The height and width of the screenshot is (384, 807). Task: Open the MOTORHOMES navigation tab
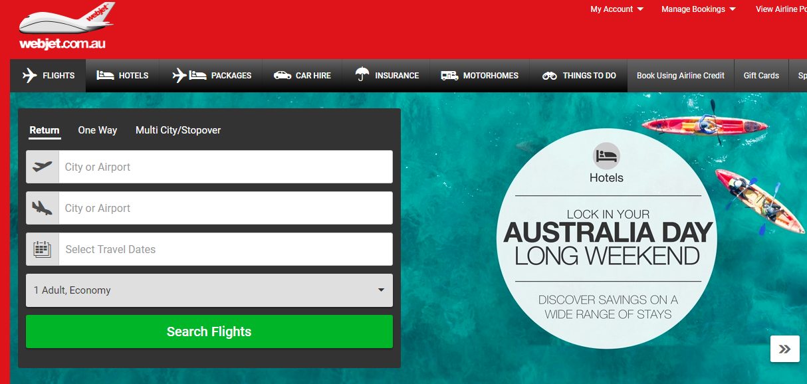pyautogui.click(x=479, y=76)
